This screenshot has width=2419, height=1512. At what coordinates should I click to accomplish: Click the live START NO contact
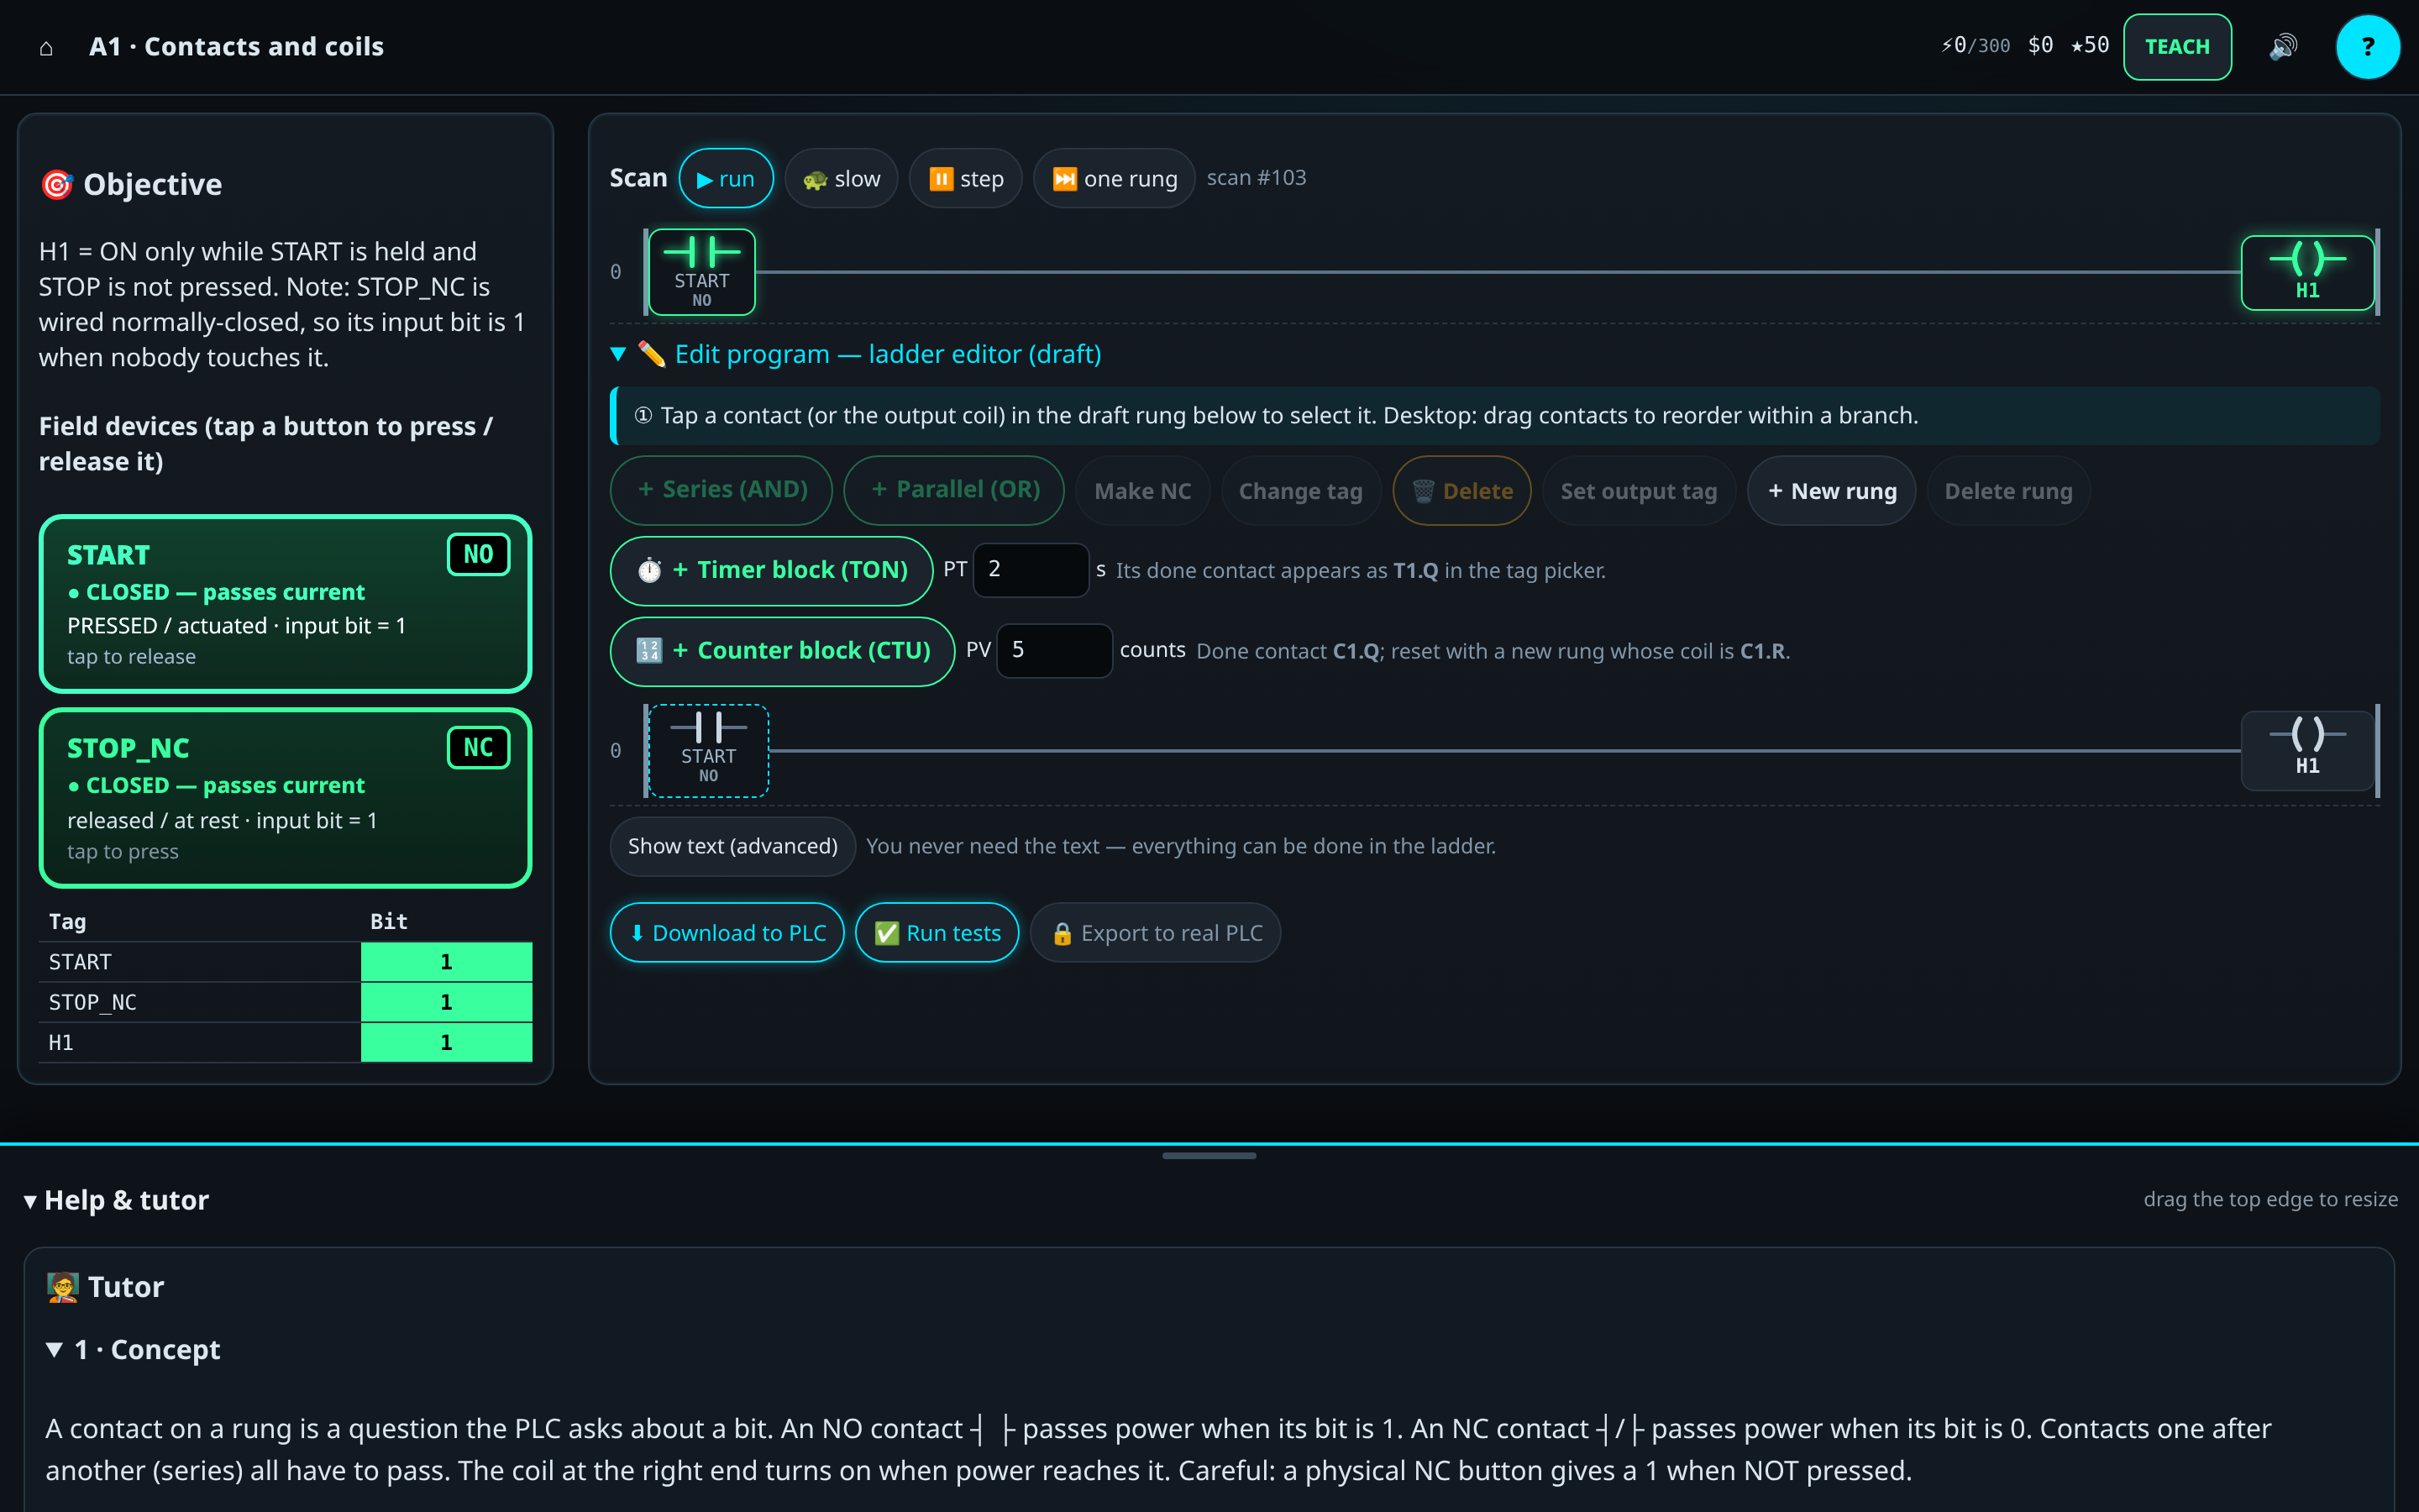coord(701,272)
